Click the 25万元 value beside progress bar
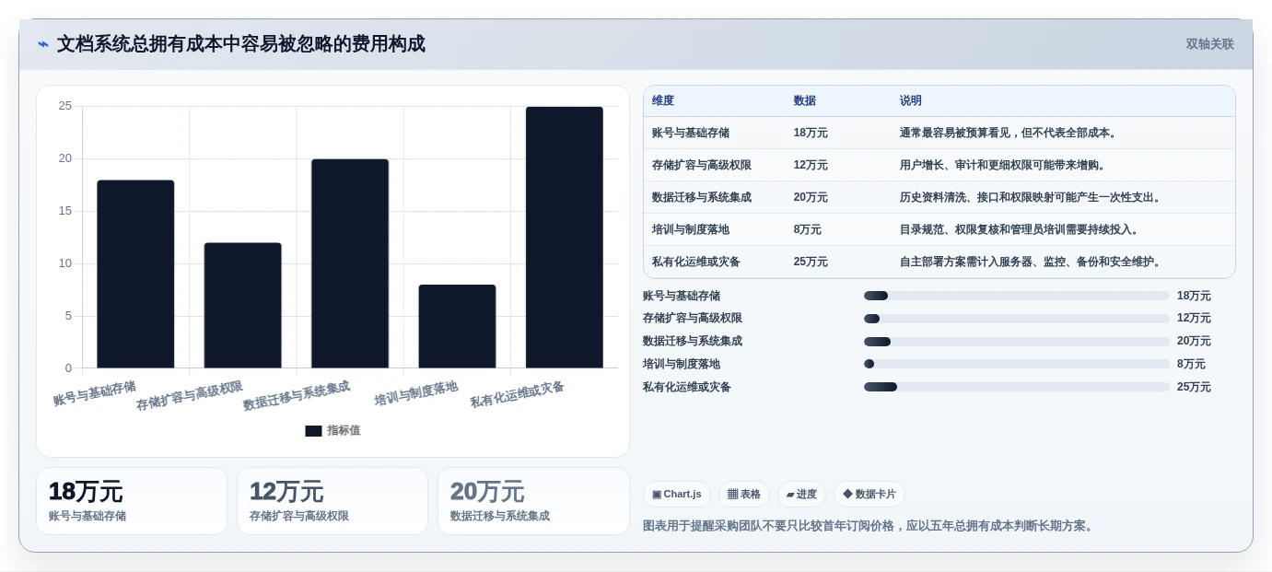 click(1194, 387)
